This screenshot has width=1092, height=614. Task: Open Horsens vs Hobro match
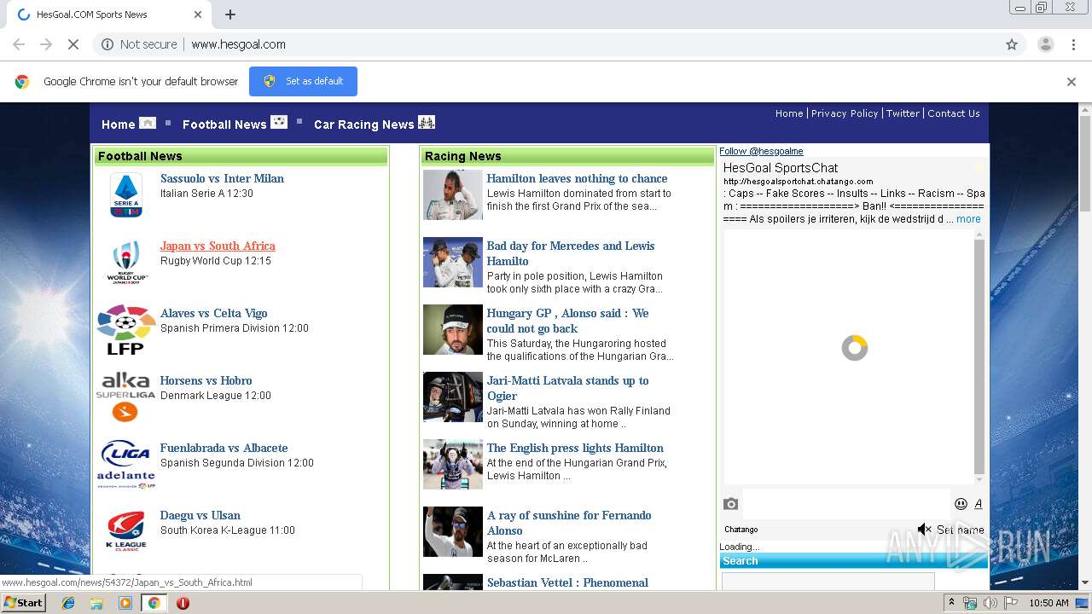click(x=206, y=380)
